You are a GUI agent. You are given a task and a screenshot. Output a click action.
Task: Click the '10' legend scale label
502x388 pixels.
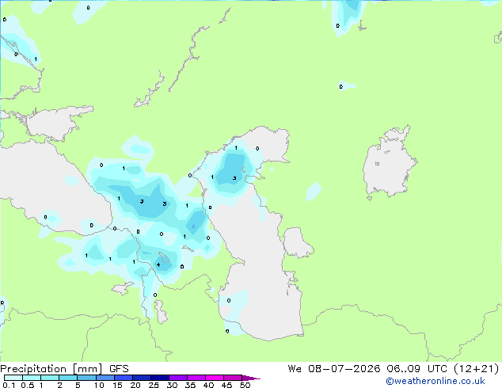tap(99, 385)
